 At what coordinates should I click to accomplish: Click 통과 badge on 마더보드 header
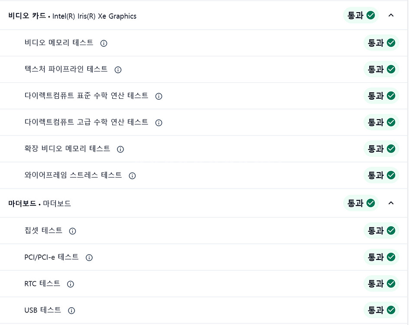[x=361, y=203]
